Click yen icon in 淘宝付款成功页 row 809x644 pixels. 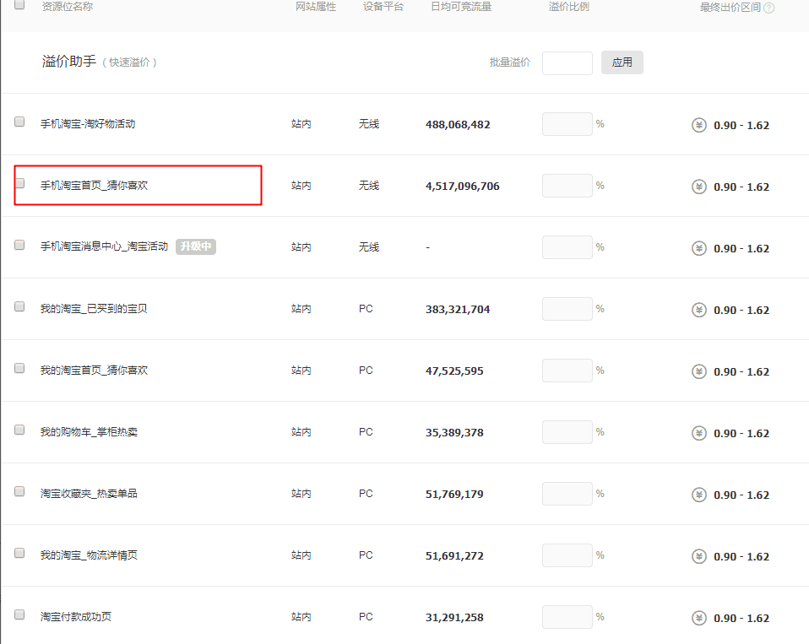pos(698,618)
